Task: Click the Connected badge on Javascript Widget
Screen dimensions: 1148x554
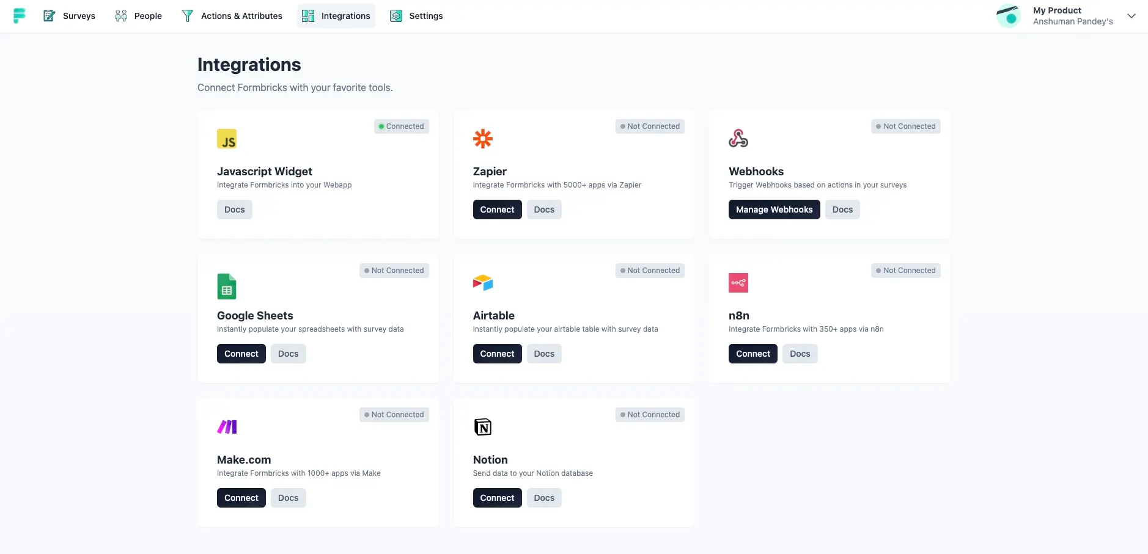Action: (402, 126)
